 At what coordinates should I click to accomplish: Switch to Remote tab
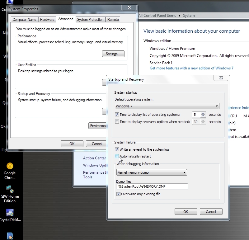113,20
